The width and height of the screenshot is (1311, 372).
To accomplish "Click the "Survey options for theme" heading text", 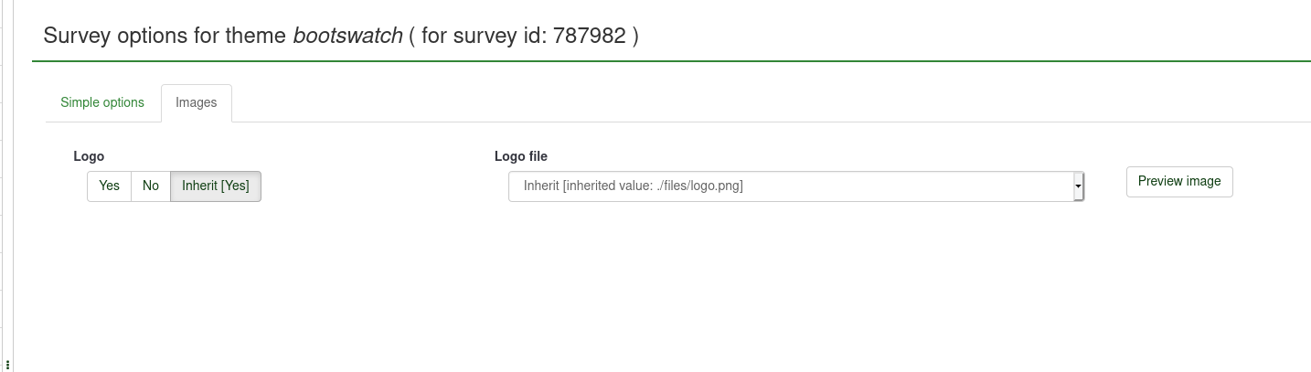I will (165, 36).
